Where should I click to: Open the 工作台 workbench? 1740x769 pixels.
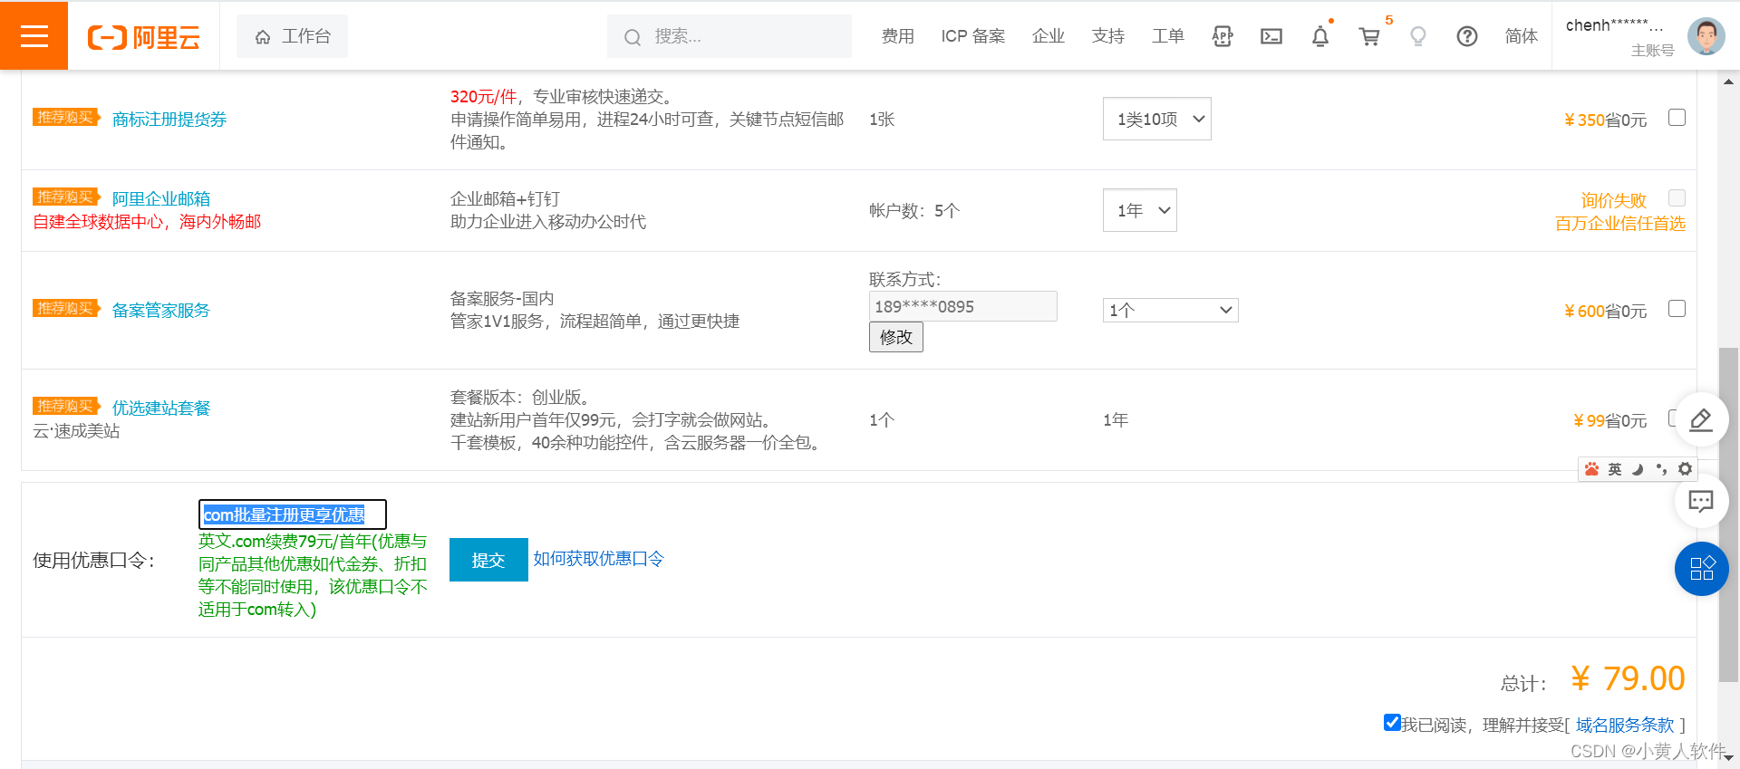(x=292, y=36)
